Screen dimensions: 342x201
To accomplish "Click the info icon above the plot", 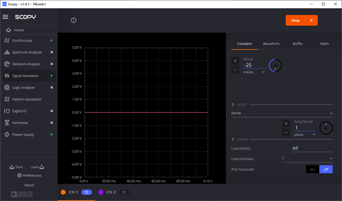I will 74,20.
